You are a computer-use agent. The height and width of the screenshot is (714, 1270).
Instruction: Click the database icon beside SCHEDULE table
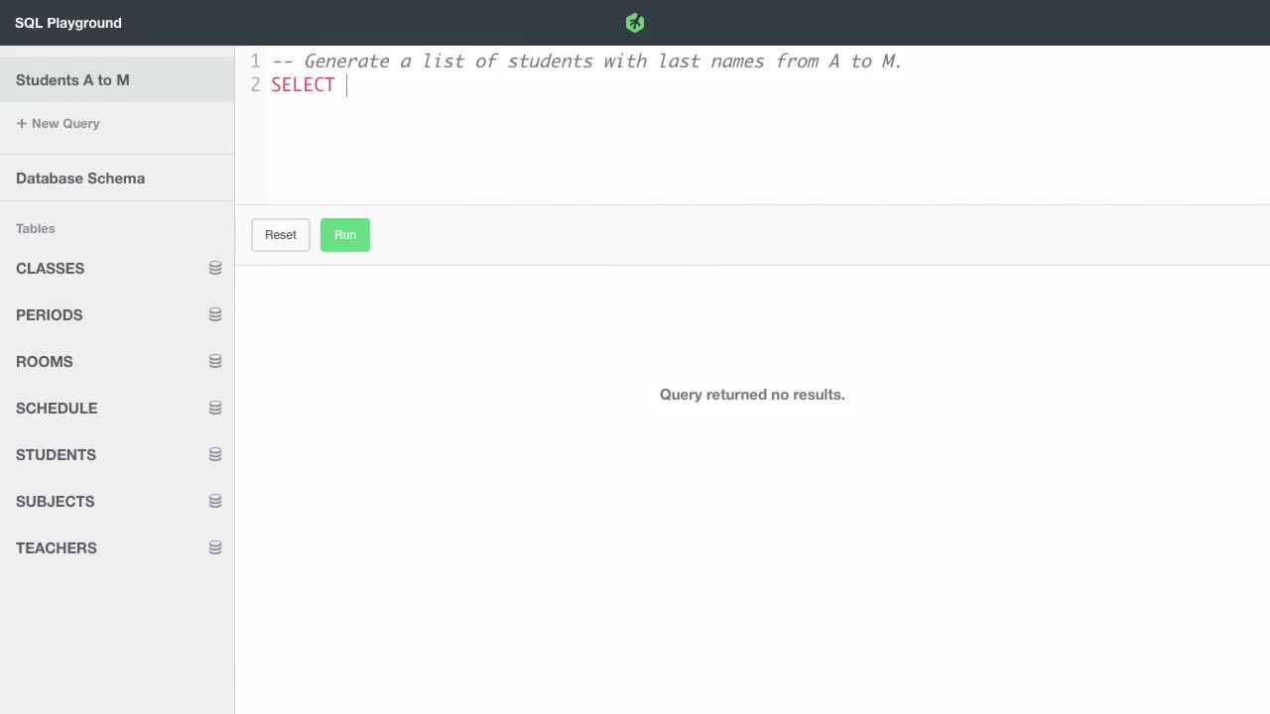[215, 407]
